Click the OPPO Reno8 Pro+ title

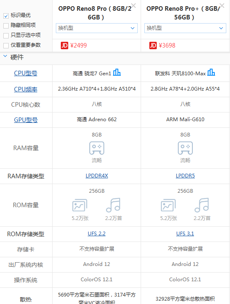tap(184, 13)
